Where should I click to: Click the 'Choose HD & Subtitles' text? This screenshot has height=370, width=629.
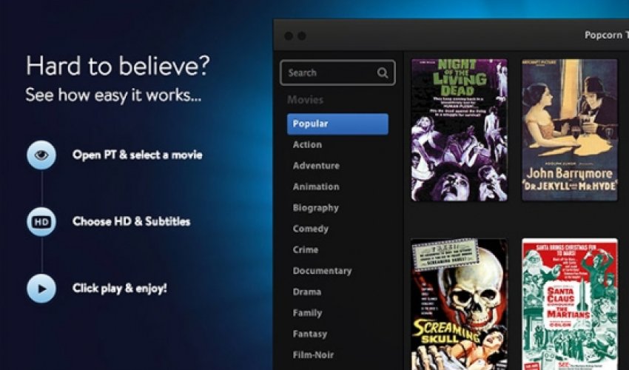pos(131,221)
